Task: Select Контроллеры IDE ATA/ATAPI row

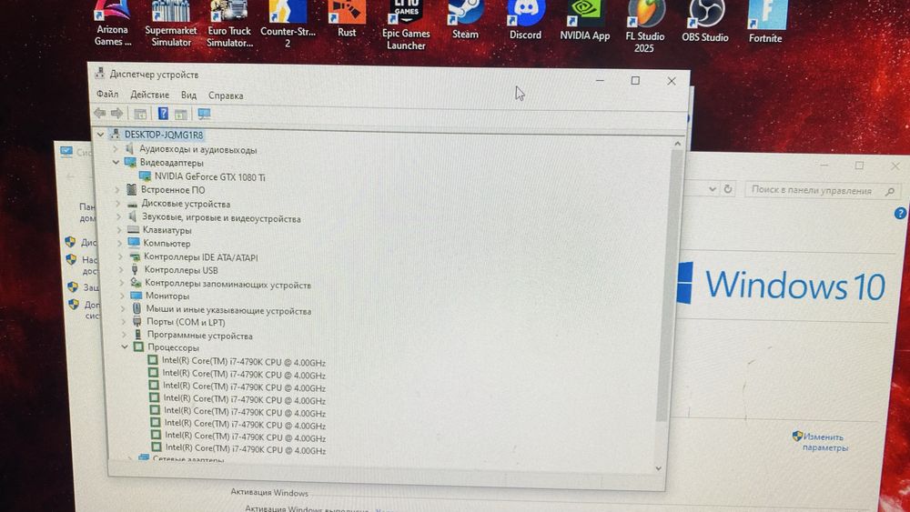Action: 200,256
